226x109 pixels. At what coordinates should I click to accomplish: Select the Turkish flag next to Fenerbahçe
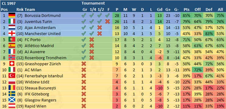coord(12,76)
